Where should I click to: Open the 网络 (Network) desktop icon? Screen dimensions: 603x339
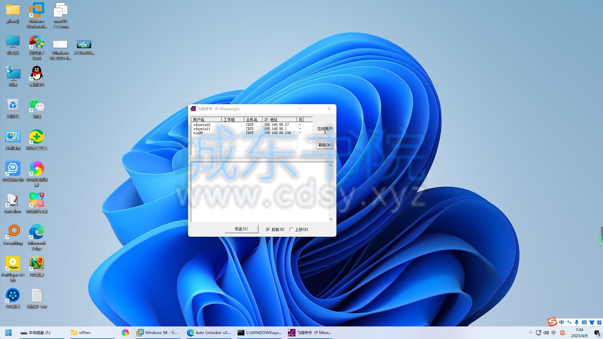pyautogui.click(x=13, y=76)
